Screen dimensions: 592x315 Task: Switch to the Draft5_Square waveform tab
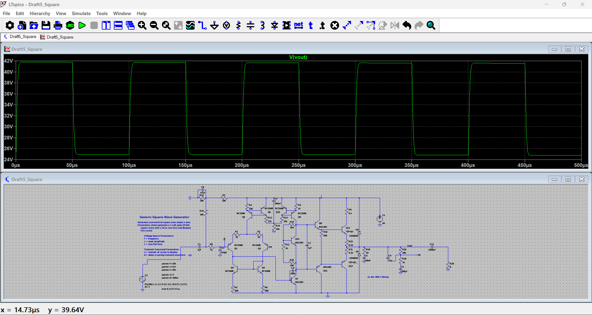coord(57,37)
